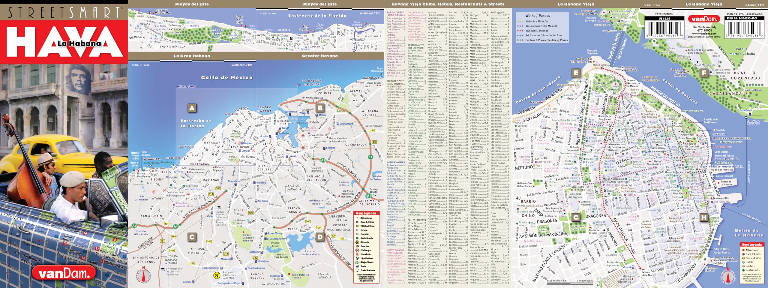The image size is (768, 288).
Task: Click the ISBN 13 number text
Action: click(745, 14)
